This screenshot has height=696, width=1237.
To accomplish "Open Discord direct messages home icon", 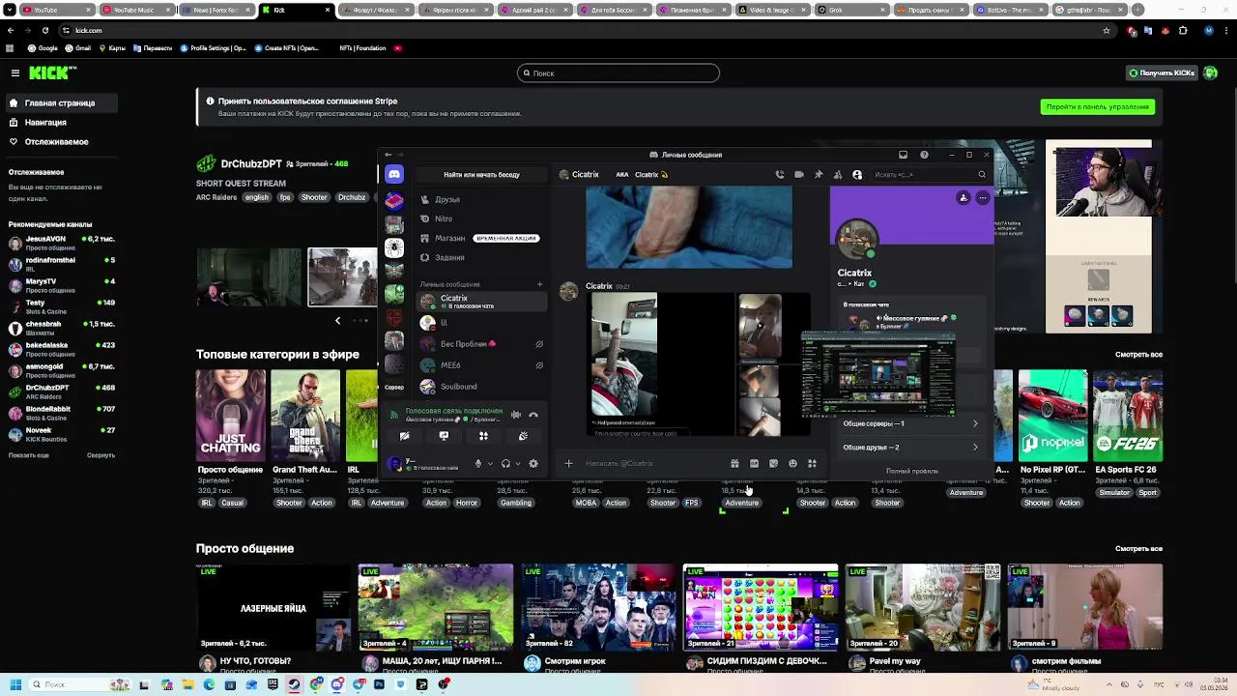I will [393, 174].
